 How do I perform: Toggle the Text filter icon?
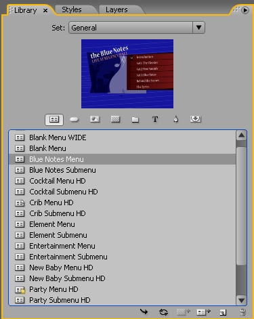(155, 119)
